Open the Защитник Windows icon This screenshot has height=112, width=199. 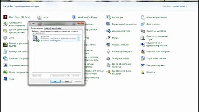tap(143, 31)
